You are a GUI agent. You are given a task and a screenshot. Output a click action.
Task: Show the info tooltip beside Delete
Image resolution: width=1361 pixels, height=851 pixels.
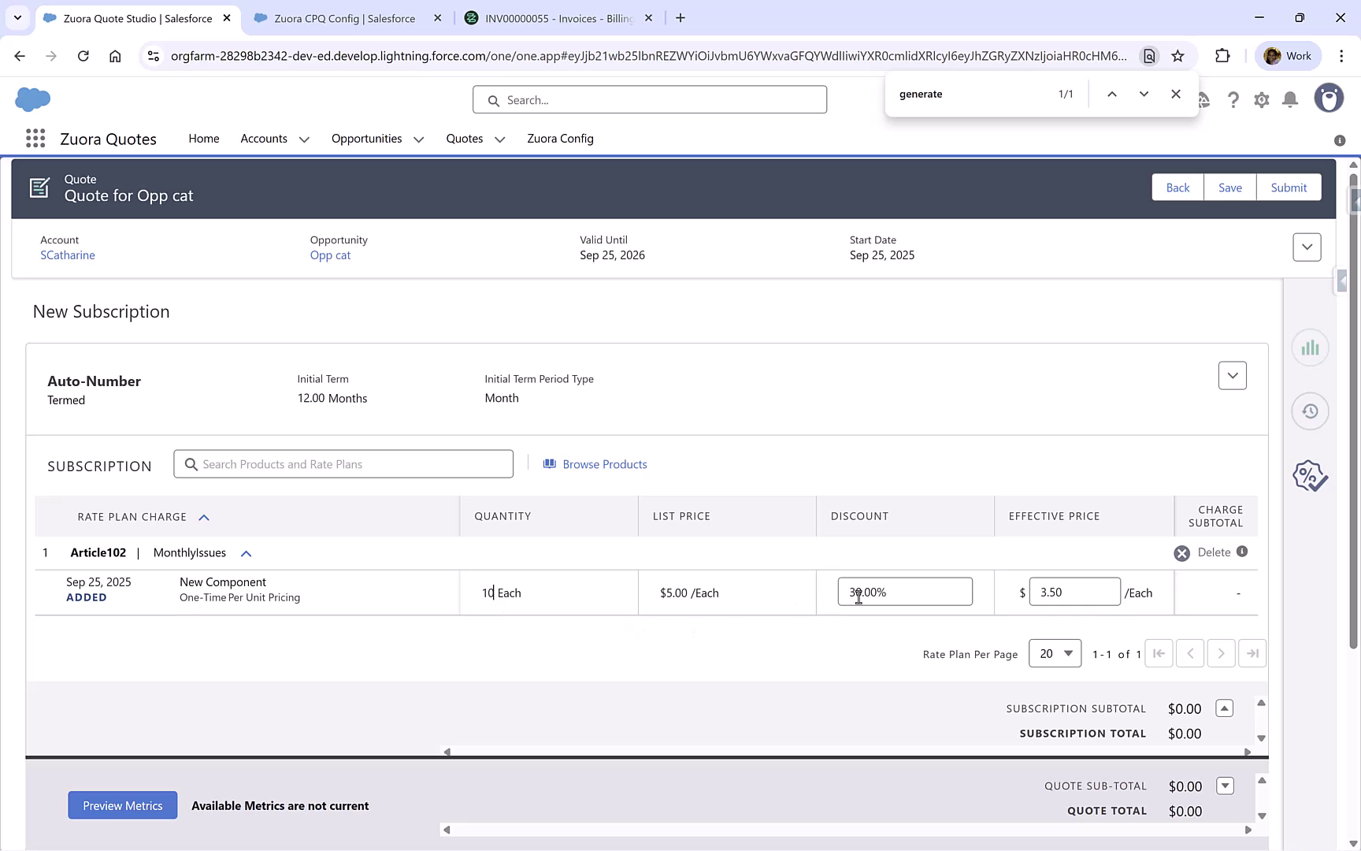1242,552
